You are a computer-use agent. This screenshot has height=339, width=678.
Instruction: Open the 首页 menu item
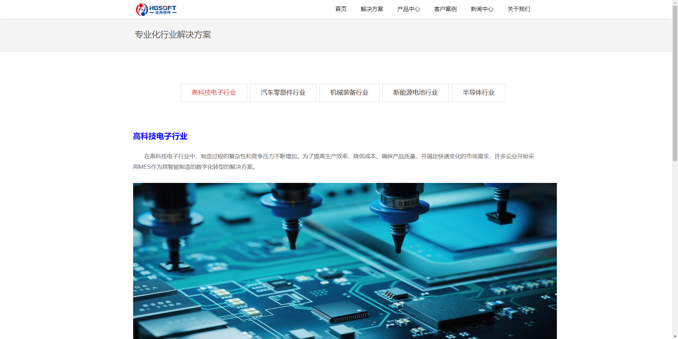point(341,9)
